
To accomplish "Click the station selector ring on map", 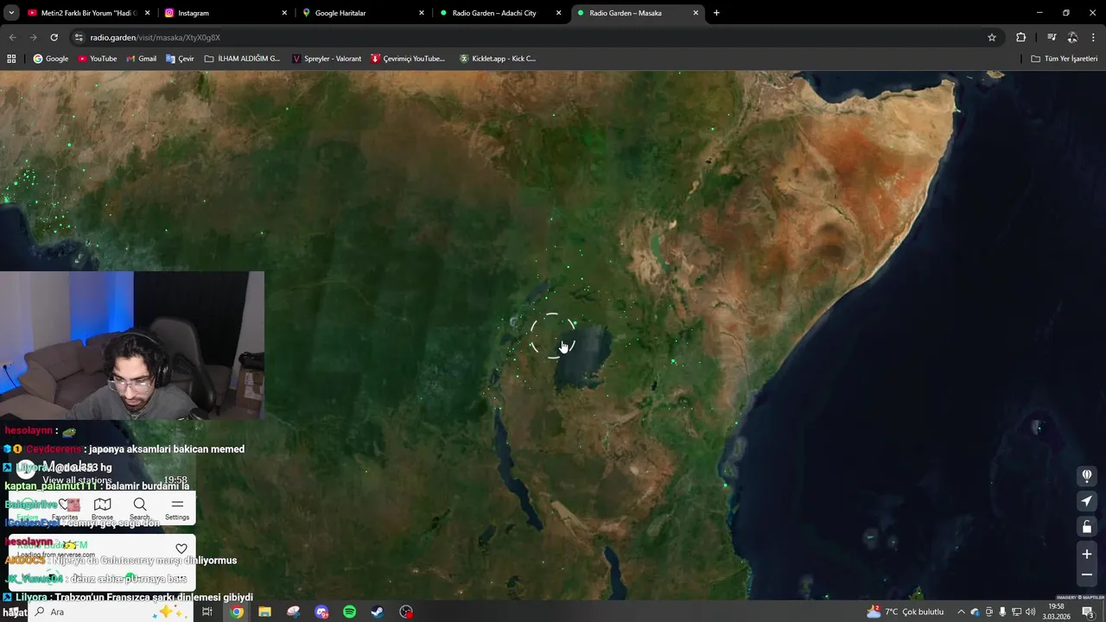I will [x=553, y=335].
